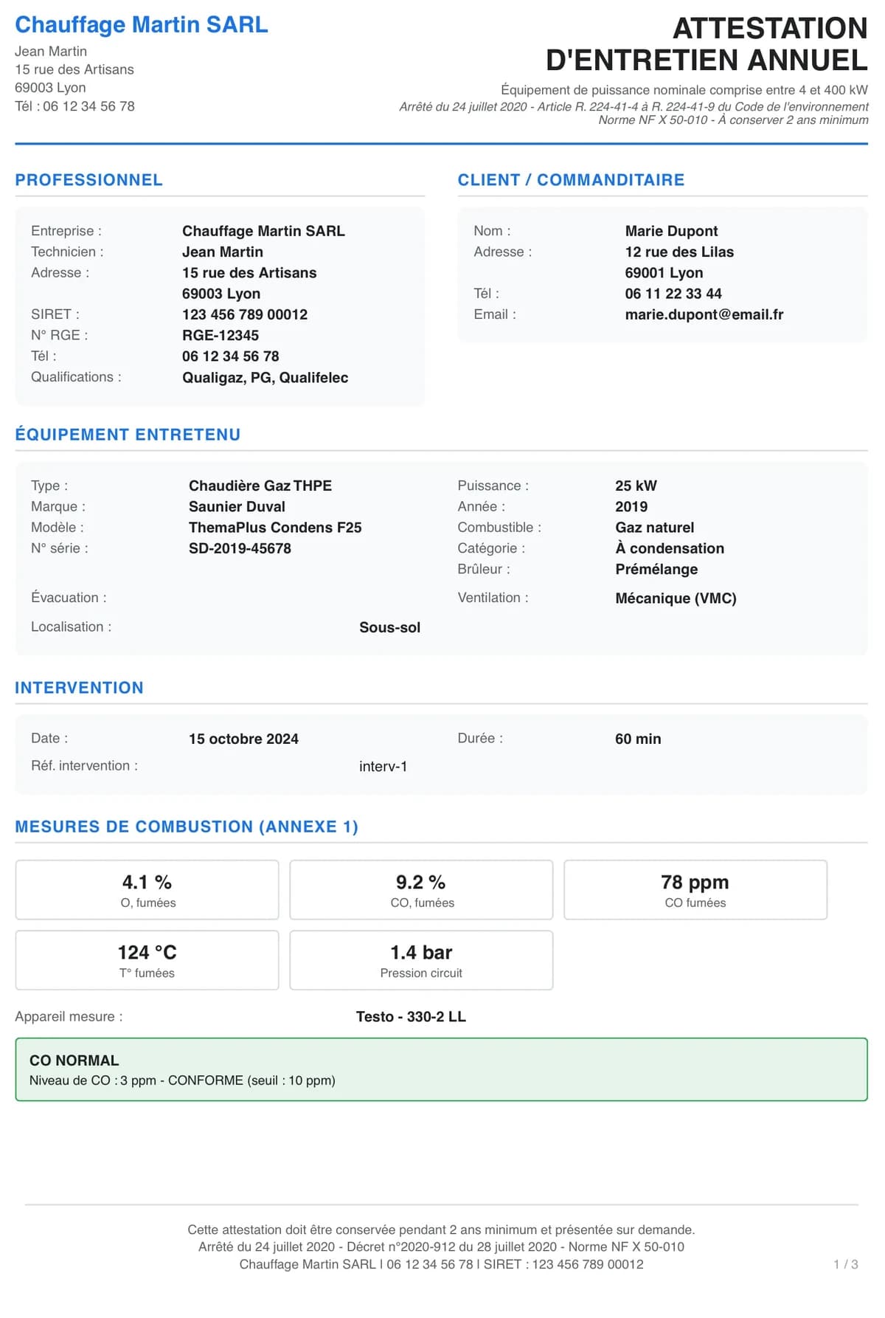Click the Mécanique (VMC) ventilation value
This screenshot has width=885, height=1318.
676,598
